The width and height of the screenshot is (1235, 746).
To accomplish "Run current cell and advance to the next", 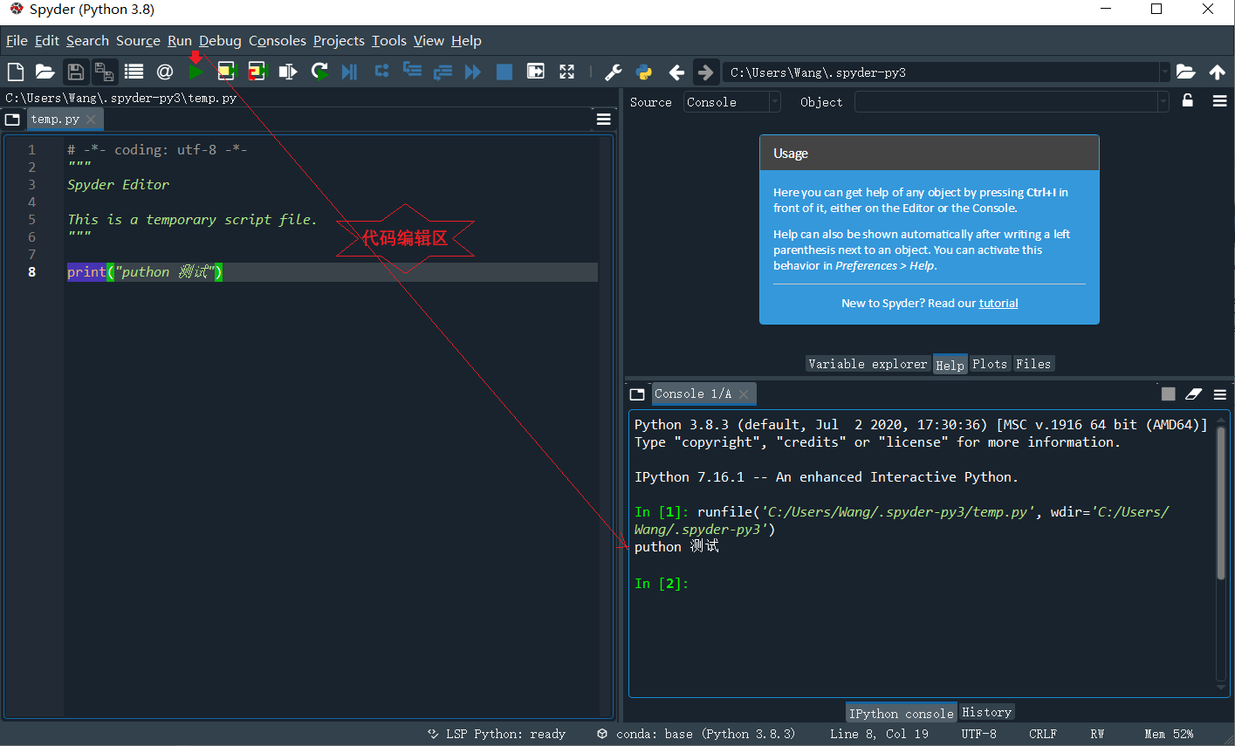I will 257,72.
